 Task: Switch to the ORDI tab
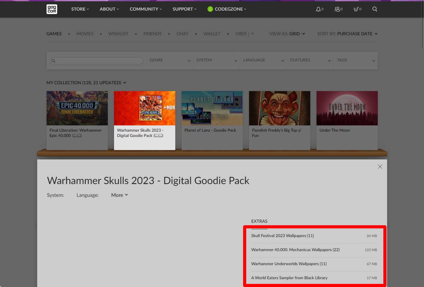click(241, 34)
